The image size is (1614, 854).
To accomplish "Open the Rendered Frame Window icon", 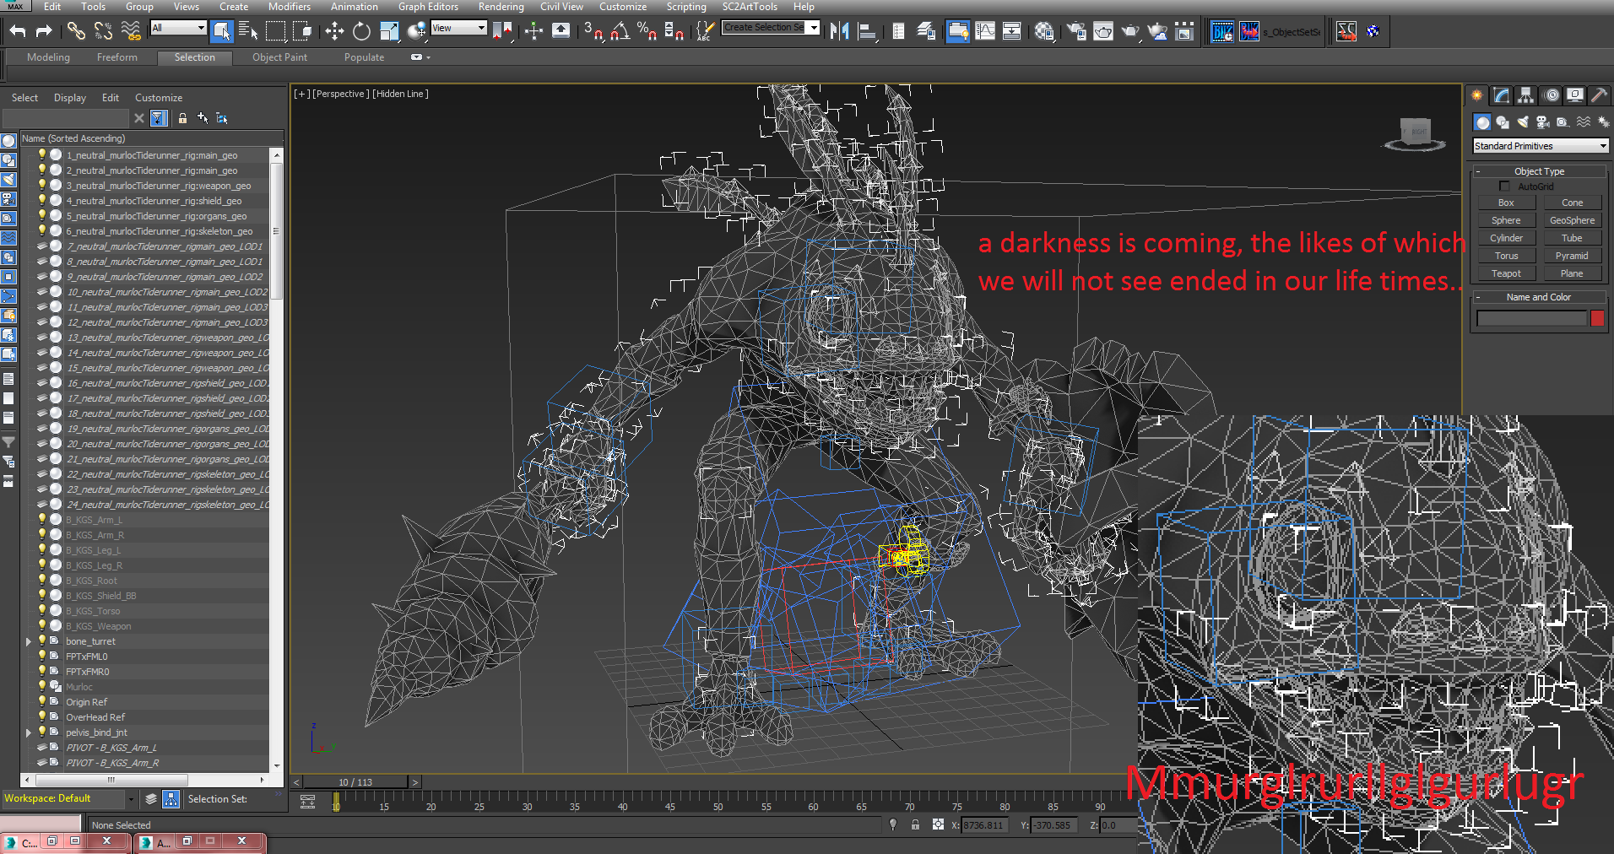I will (1103, 32).
